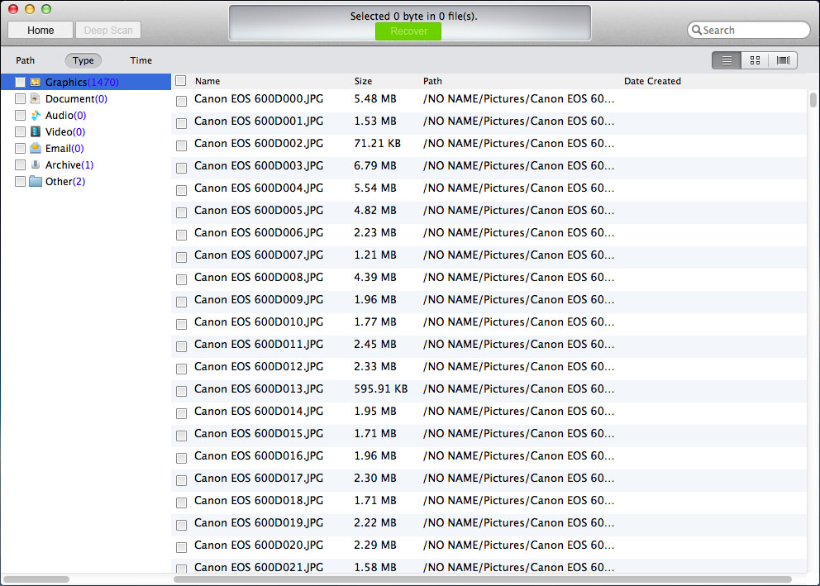This screenshot has width=820, height=586.
Task: Select file Canon EOS 600D003.JPG
Action: click(259, 165)
